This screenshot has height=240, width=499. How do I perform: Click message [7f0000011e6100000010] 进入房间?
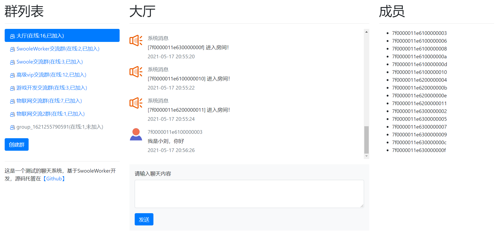189,79
